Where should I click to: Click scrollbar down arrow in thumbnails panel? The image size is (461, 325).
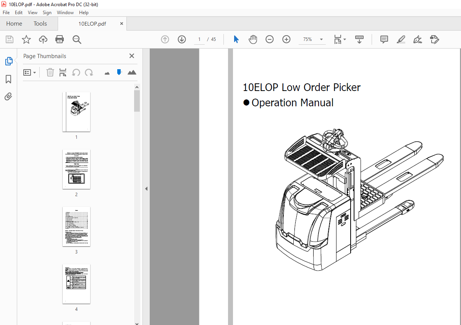[x=137, y=323]
